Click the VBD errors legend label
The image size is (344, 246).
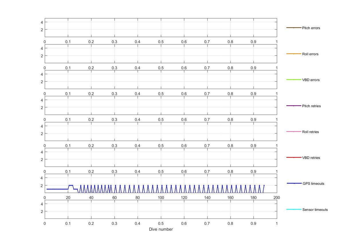[311, 80]
